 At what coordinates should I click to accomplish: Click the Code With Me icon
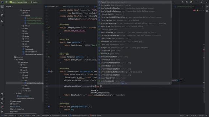point(182,2)
